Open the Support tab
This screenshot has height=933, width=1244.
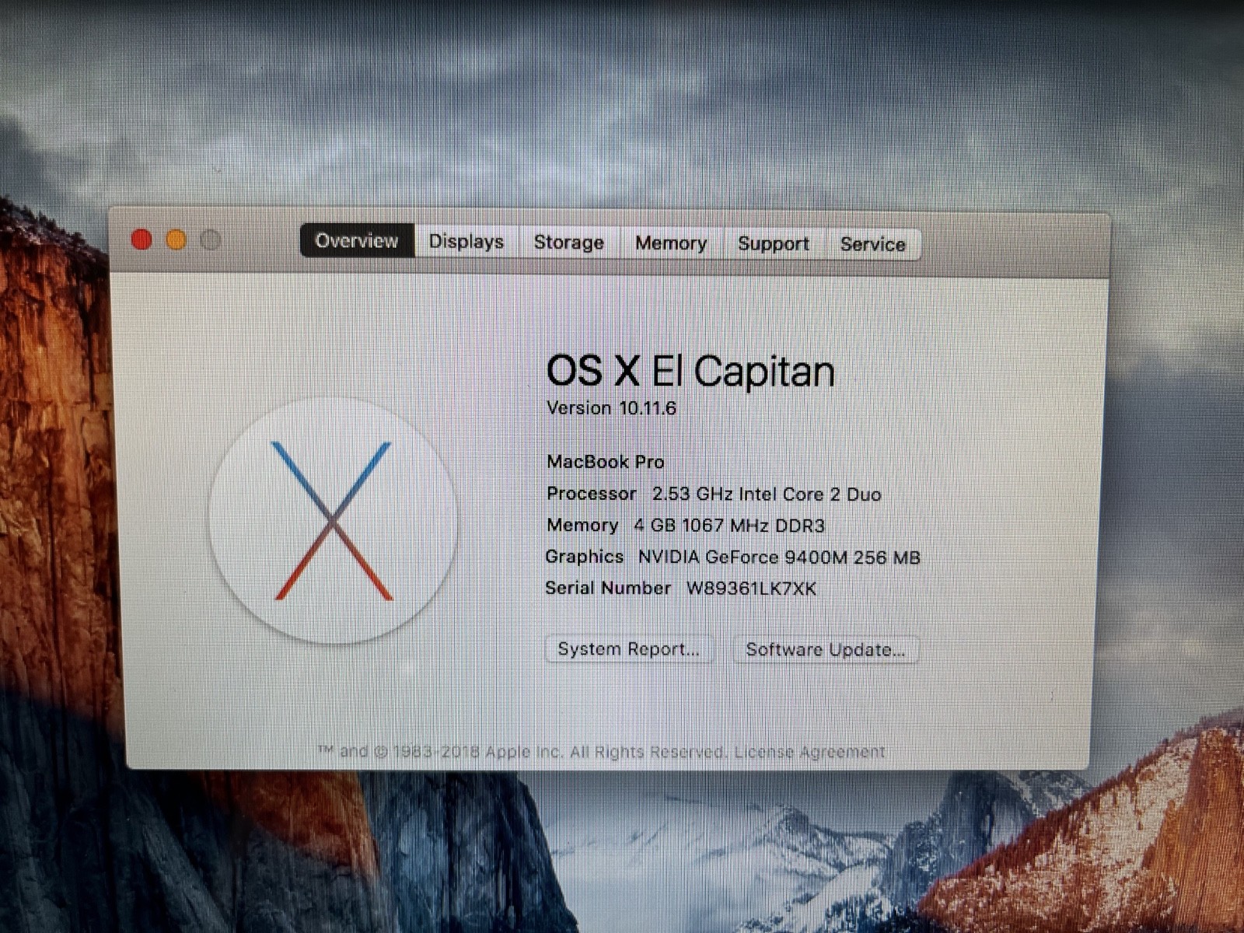[774, 244]
